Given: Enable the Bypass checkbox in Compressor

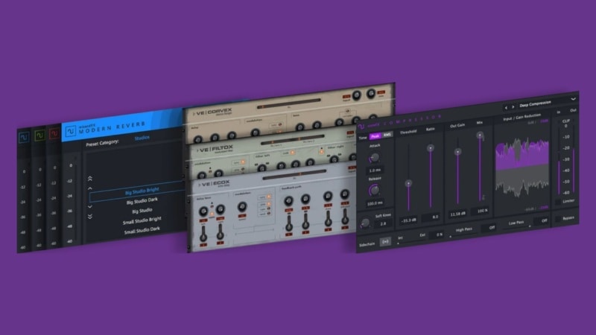Looking at the screenshot, I should click(x=557, y=219).
